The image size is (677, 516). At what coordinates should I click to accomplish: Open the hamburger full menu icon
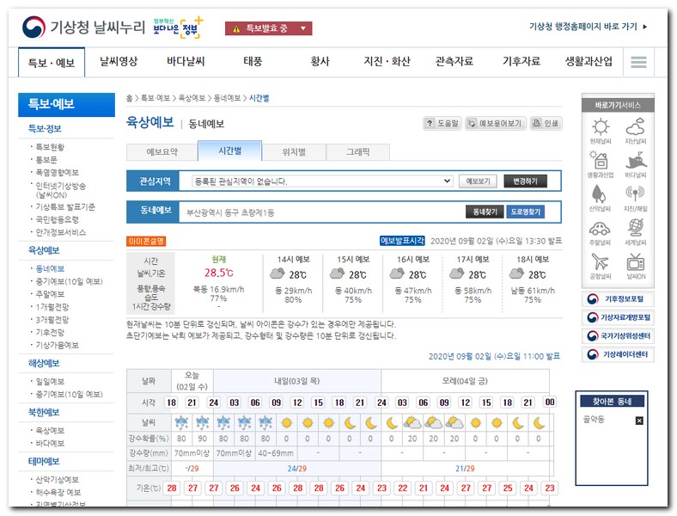[x=638, y=62]
